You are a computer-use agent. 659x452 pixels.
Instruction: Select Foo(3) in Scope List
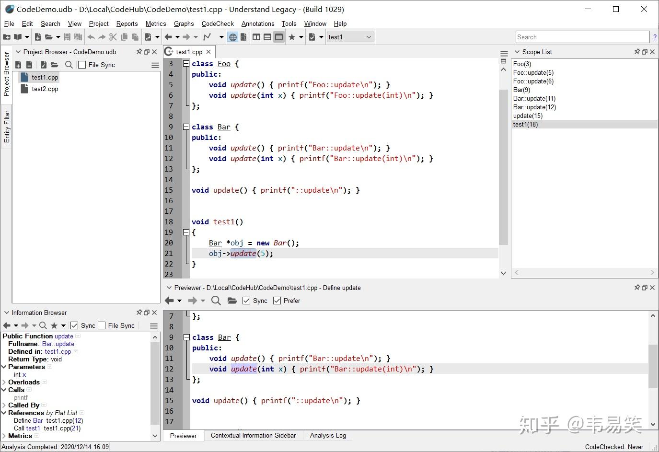pos(522,64)
